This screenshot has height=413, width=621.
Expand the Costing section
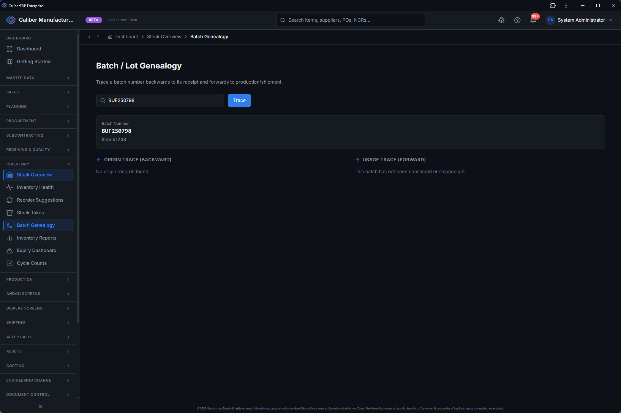pyautogui.click(x=39, y=366)
